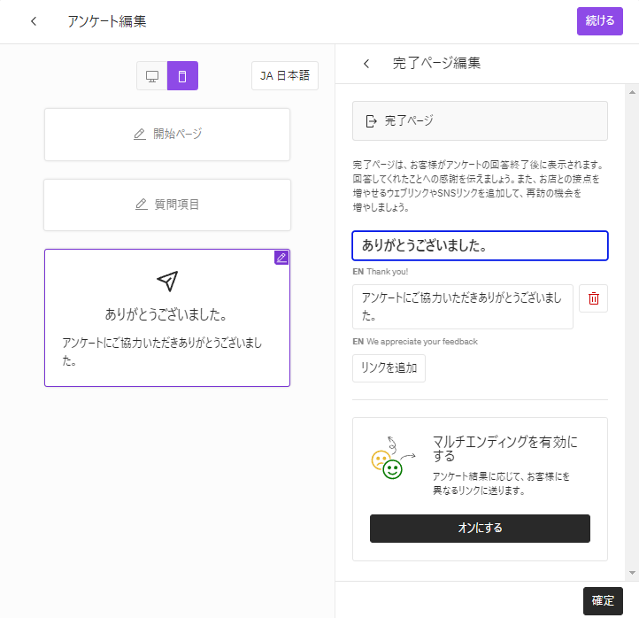Open the 開始ページ section
The image size is (639, 618).
coord(167,135)
